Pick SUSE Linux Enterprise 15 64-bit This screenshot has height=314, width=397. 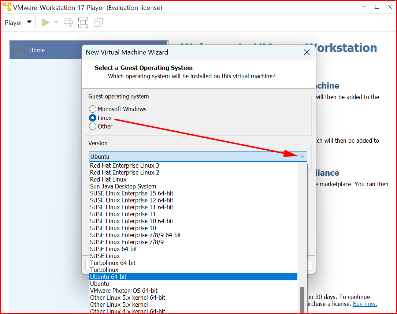pos(193,193)
